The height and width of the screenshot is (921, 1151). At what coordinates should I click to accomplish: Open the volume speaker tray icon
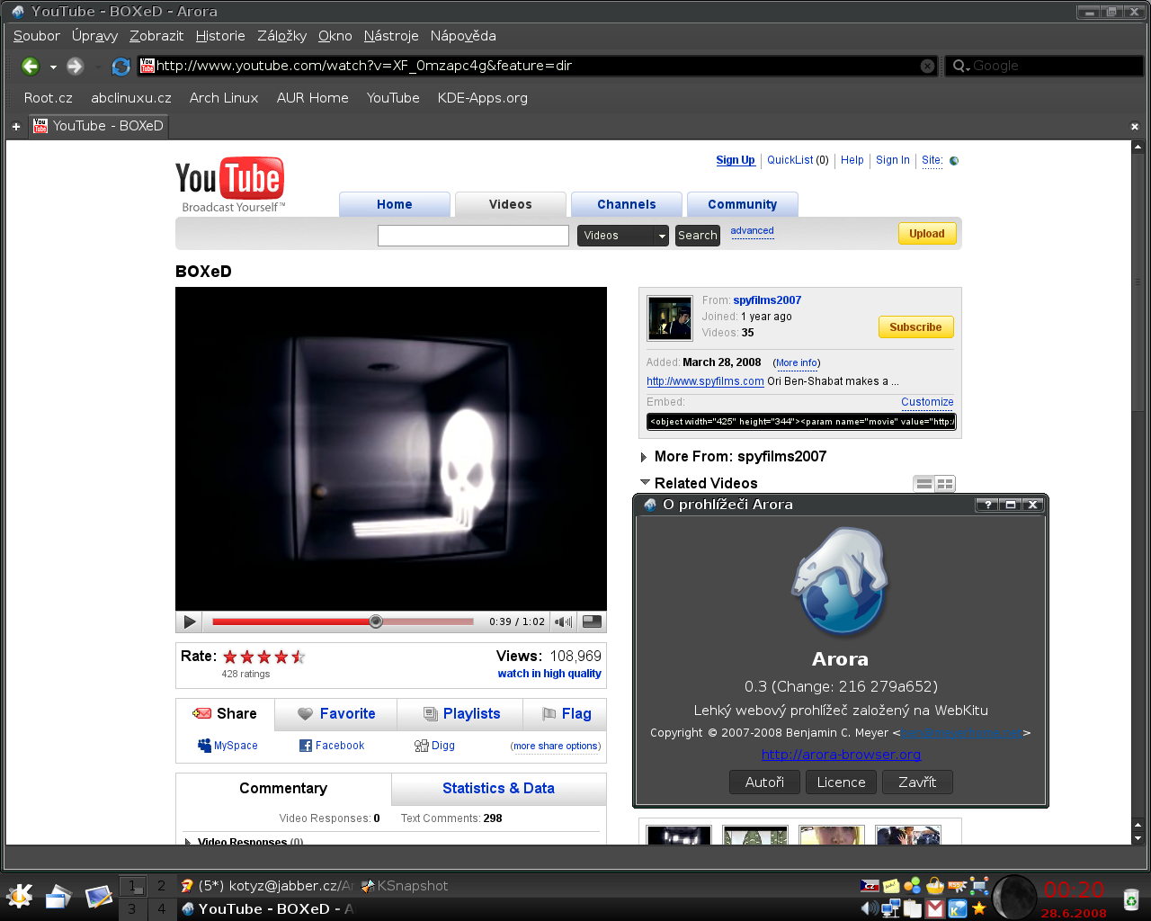869,908
